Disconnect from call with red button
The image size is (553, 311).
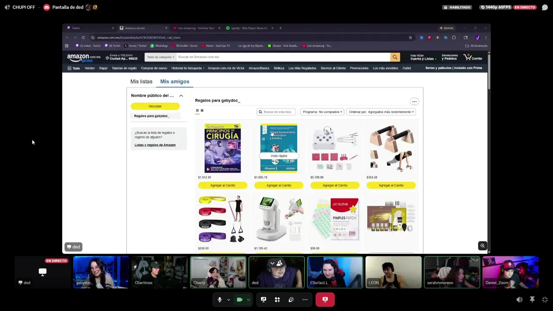coord(325,299)
